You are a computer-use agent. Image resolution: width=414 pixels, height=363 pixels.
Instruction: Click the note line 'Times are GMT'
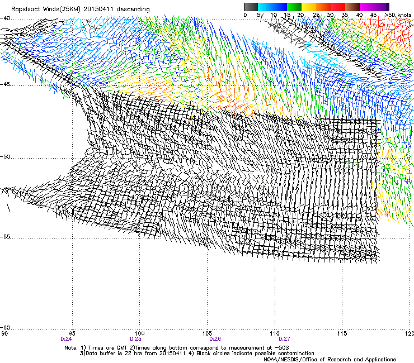108,348
